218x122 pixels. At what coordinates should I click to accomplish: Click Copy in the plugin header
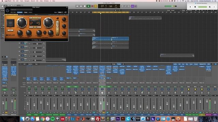coord(26,12)
